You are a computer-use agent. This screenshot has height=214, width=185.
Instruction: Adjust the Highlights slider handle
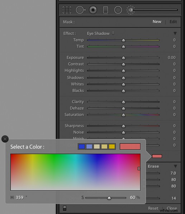tap(123, 71)
